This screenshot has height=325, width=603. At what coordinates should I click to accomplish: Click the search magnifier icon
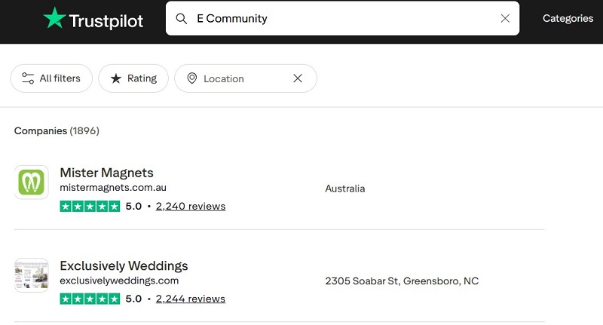pos(181,18)
